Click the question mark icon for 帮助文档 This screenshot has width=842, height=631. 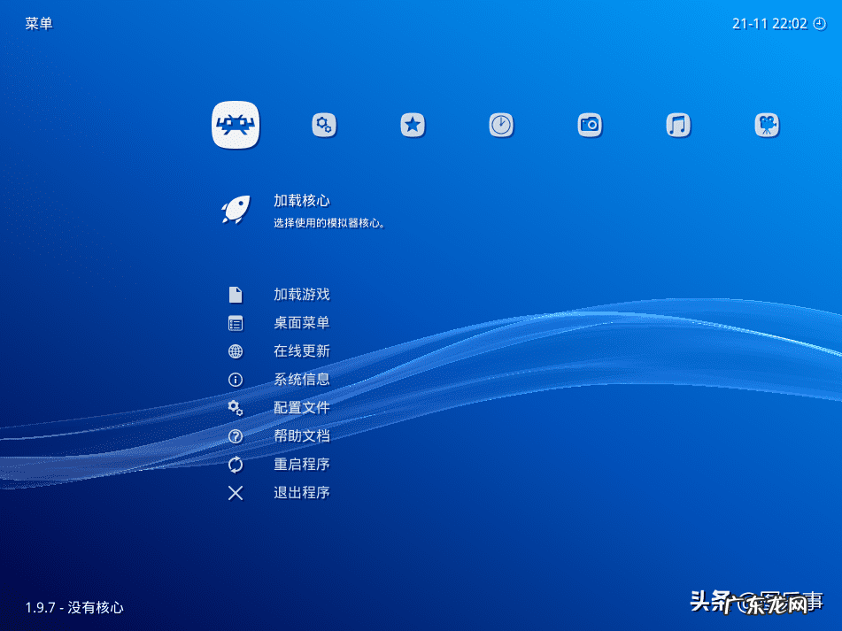[236, 436]
